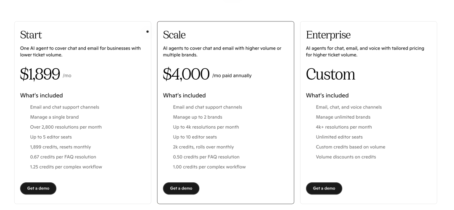Click '0.67 credits per FAQ resolution' item
The height and width of the screenshot is (210, 454).
(63, 157)
